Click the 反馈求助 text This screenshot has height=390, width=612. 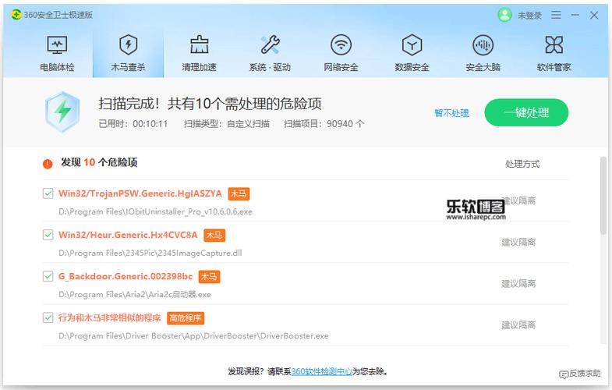pyautogui.click(x=585, y=374)
